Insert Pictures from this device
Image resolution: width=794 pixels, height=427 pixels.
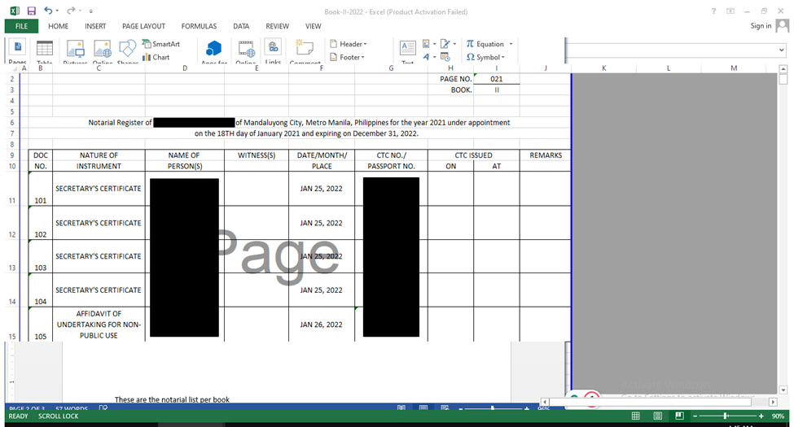tap(76, 51)
